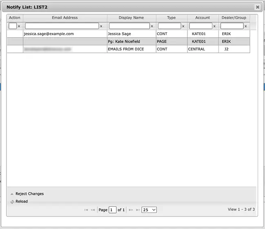Click the Reload refresh icon
Screen dimensions: 265x229
pyautogui.click(x=12, y=202)
